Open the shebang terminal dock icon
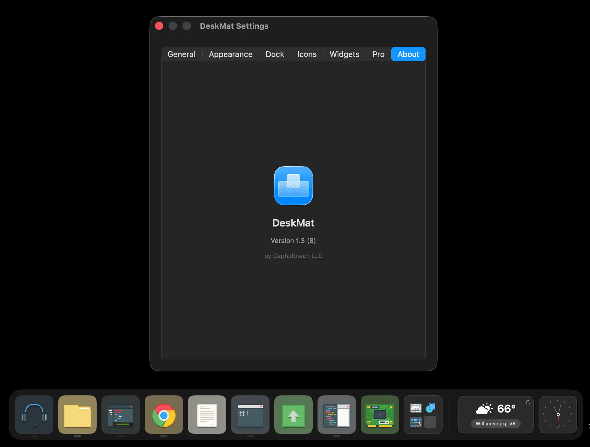The height and width of the screenshot is (447, 590). pyautogui.click(x=250, y=414)
